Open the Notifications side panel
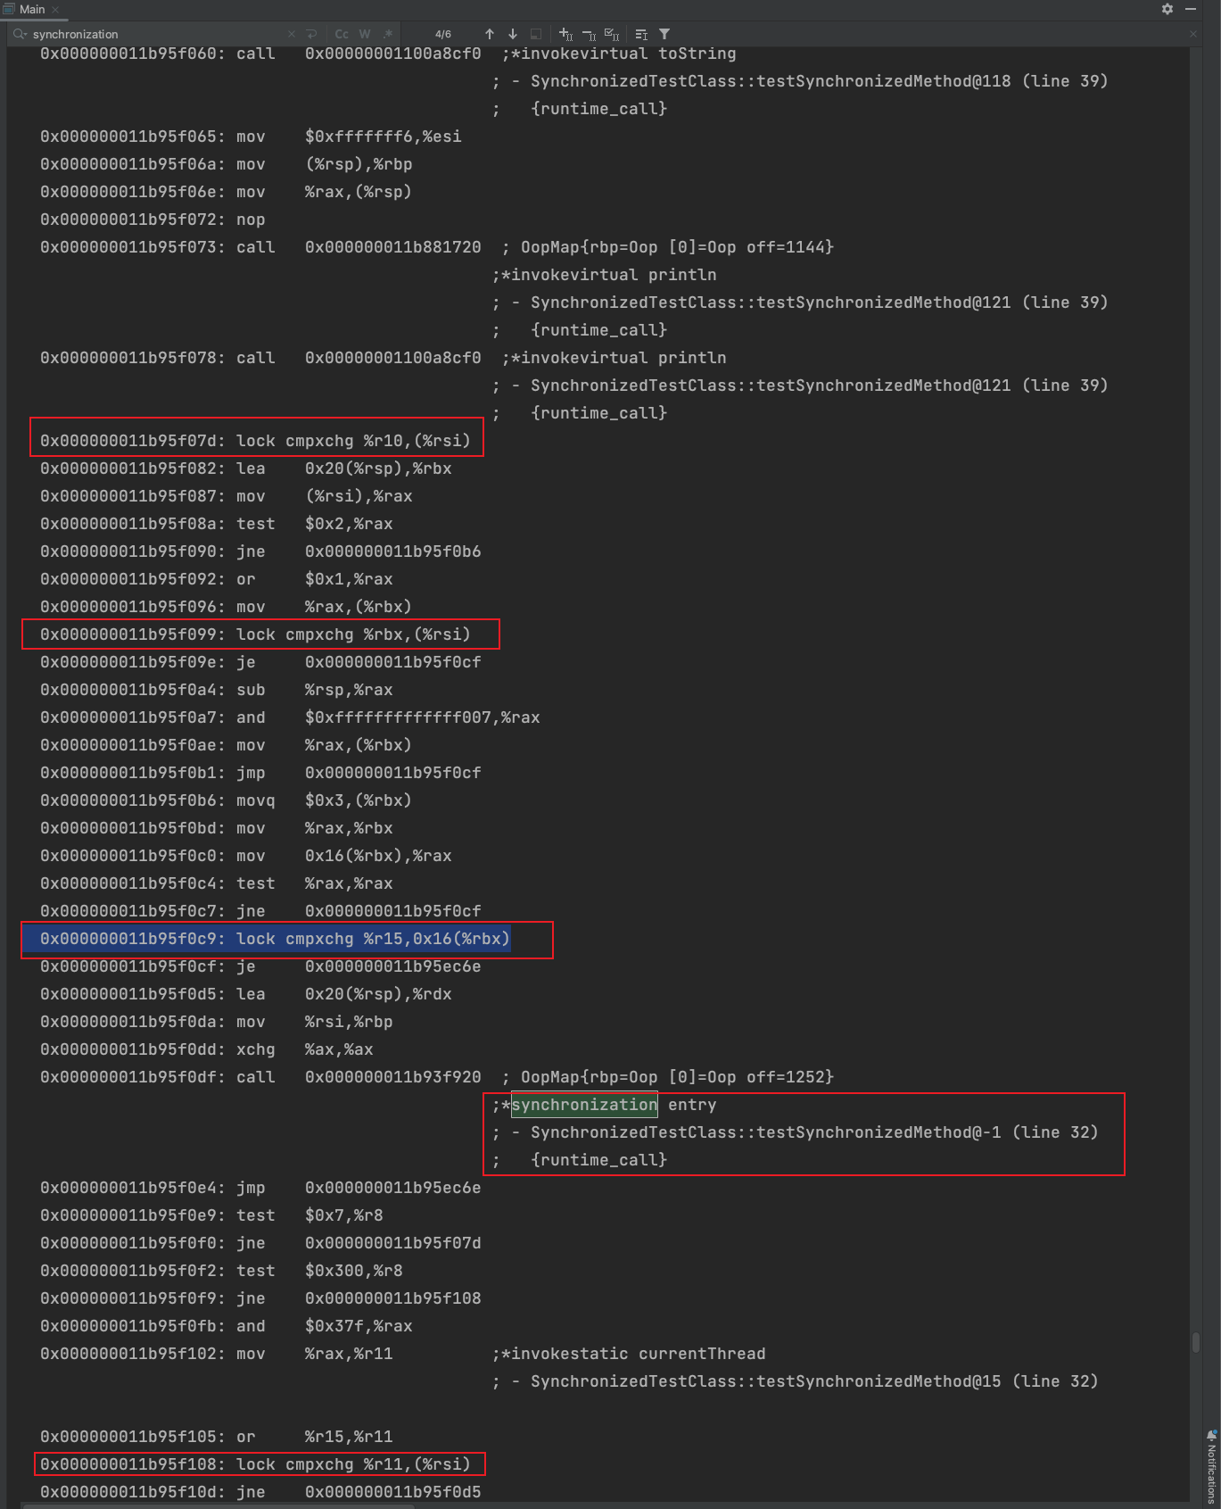This screenshot has height=1509, width=1221. [x=1211, y=1466]
